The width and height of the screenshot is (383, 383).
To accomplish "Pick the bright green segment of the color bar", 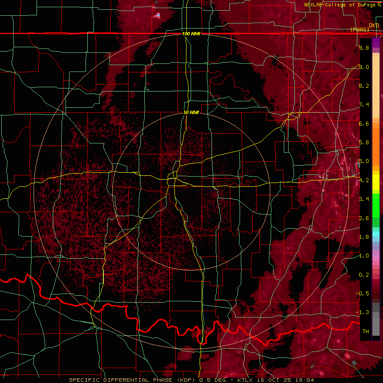I will click(x=376, y=205).
